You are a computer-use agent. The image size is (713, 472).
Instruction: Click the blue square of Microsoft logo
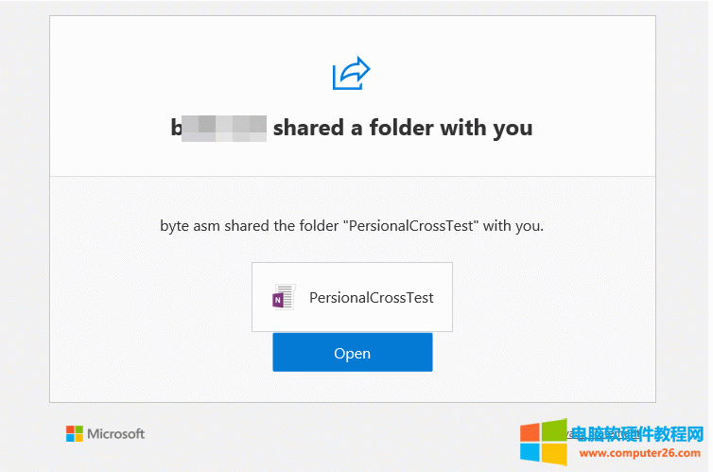[70, 438]
